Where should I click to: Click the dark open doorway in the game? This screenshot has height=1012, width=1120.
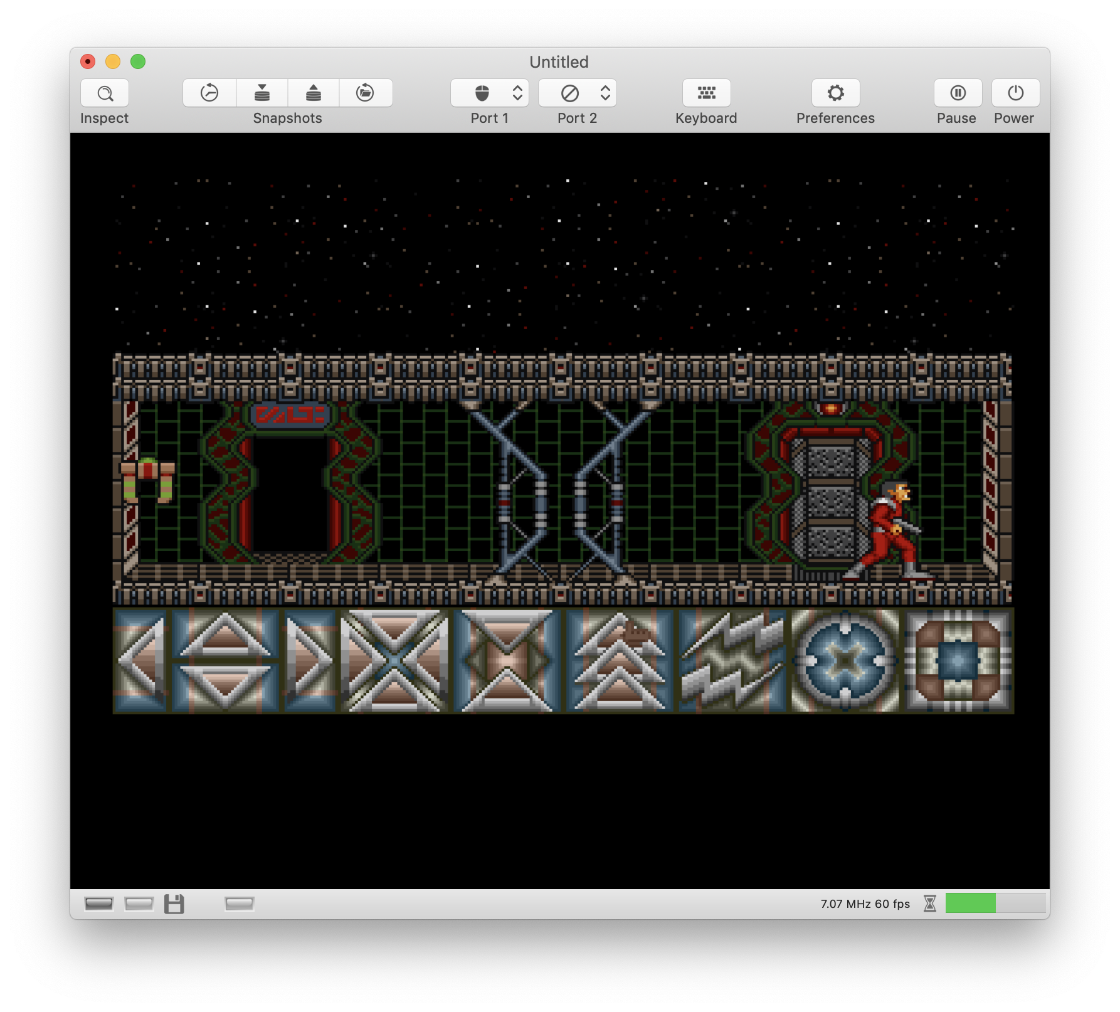(x=290, y=495)
